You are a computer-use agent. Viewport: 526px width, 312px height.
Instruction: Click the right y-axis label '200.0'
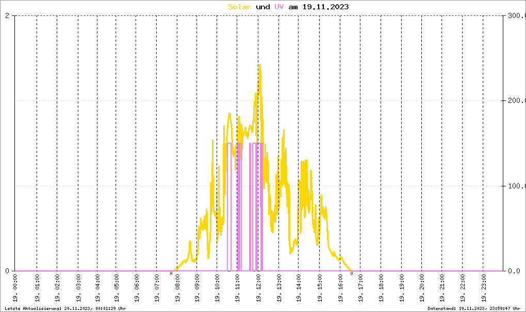(x=516, y=101)
